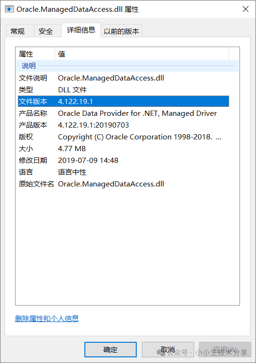The image size is (256, 363).
Task: Select the 大小 4.77 MB row
Action: tap(124, 149)
